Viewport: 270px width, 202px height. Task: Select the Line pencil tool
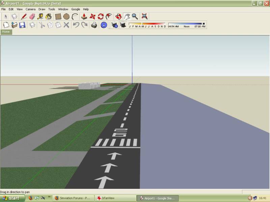(x=24, y=16)
